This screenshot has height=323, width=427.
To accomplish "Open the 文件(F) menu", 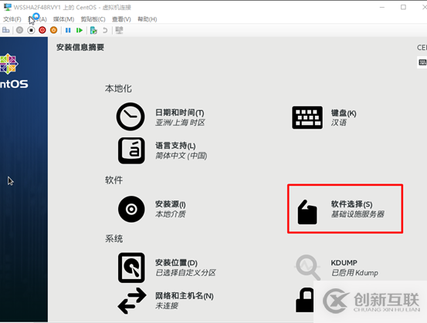I will pos(12,19).
